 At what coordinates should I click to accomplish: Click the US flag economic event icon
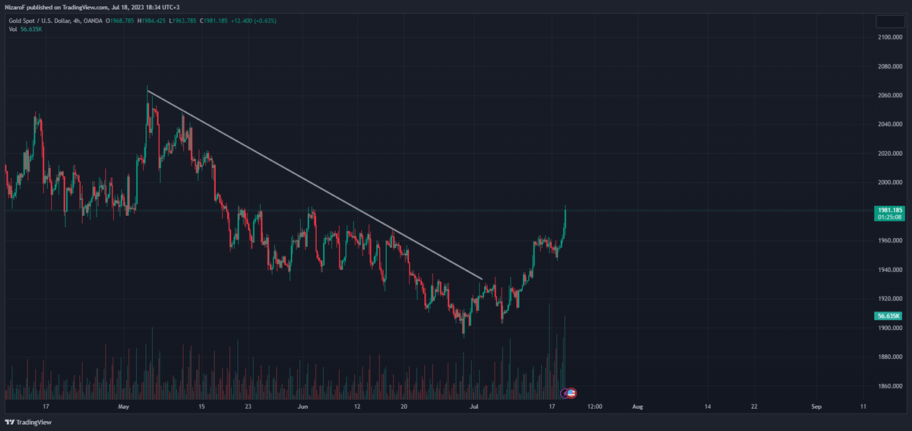tap(572, 393)
